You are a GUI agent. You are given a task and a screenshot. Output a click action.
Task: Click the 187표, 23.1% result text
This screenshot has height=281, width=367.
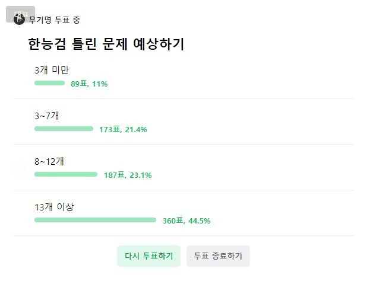coord(128,175)
